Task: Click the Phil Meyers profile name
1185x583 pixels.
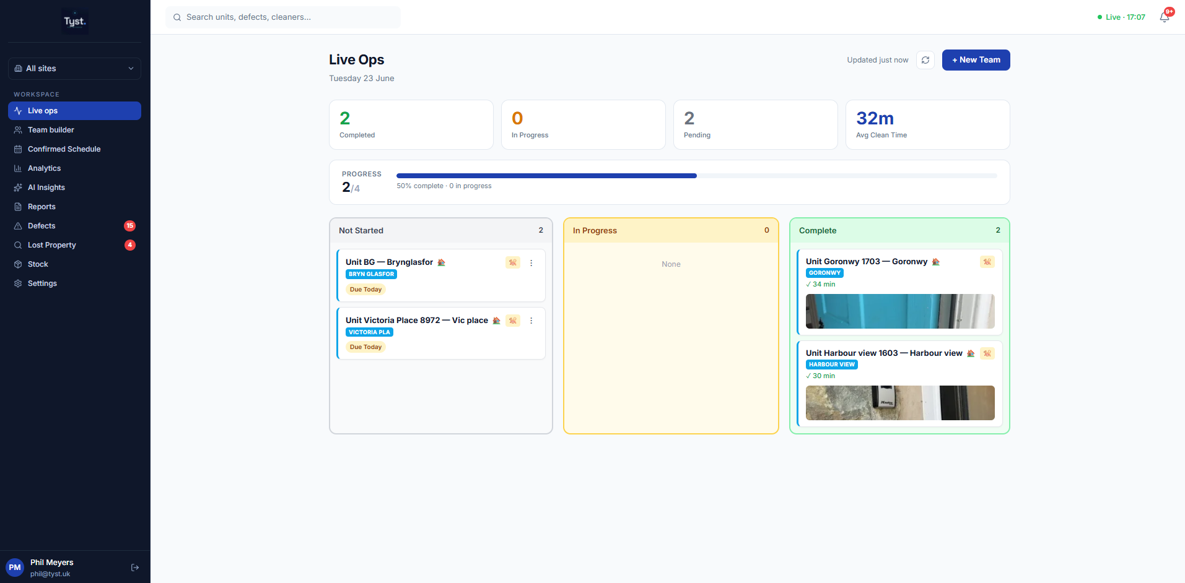Action: point(52,563)
